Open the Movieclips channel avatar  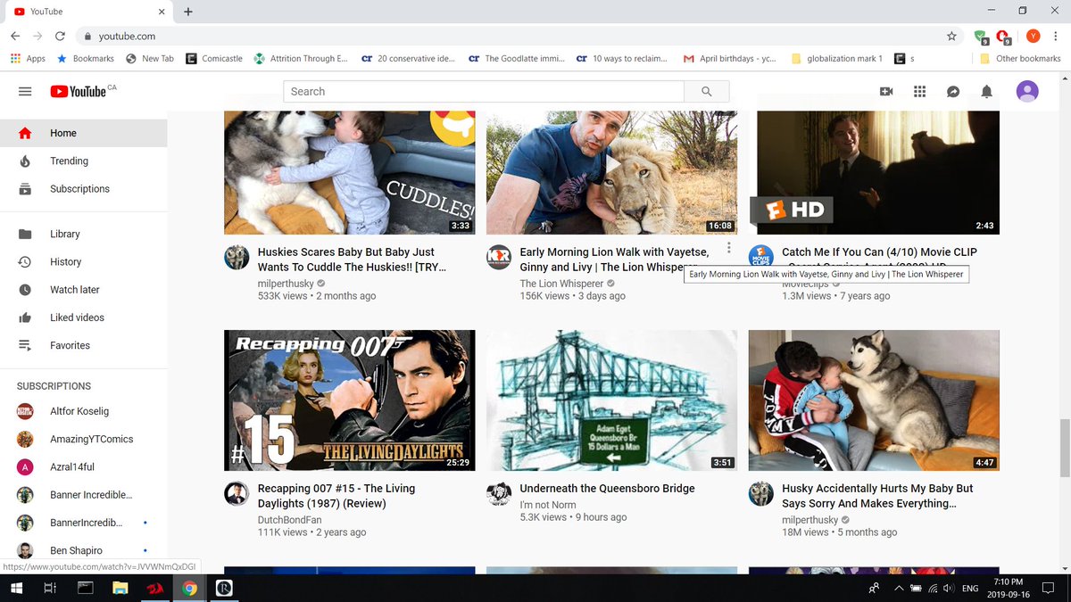(x=761, y=258)
